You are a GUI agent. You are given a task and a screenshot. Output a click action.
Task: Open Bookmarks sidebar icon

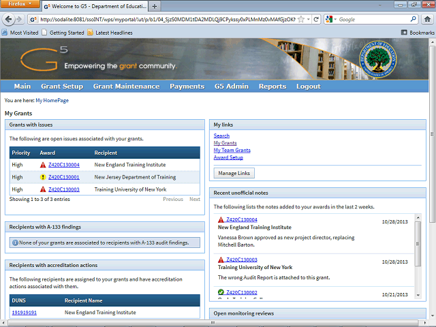(404, 33)
